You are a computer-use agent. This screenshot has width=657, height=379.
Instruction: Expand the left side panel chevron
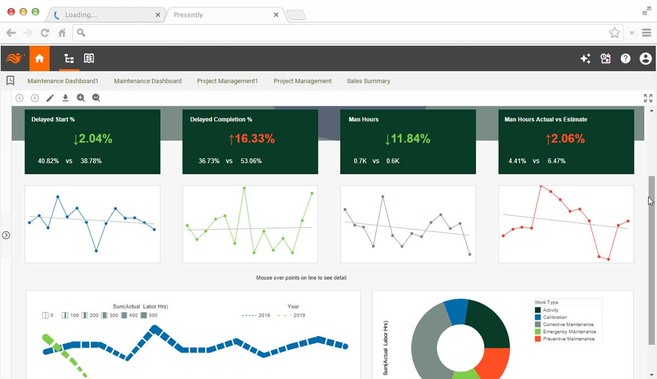click(6, 235)
